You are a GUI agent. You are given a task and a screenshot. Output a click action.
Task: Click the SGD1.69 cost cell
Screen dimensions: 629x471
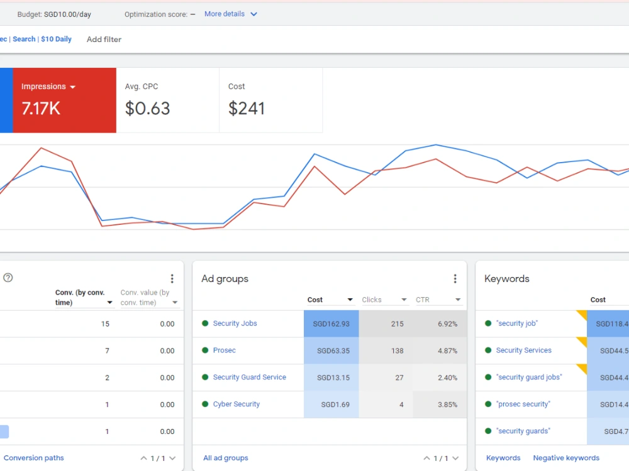tap(331, 404)
